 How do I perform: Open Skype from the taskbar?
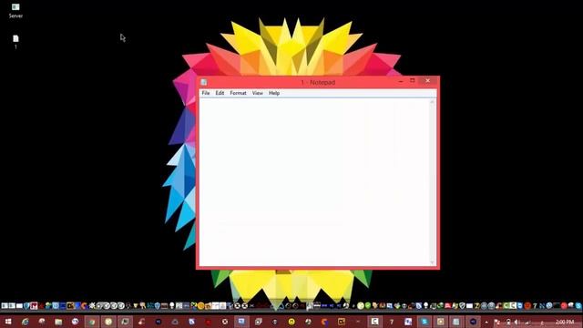click(x=424, y=322)
